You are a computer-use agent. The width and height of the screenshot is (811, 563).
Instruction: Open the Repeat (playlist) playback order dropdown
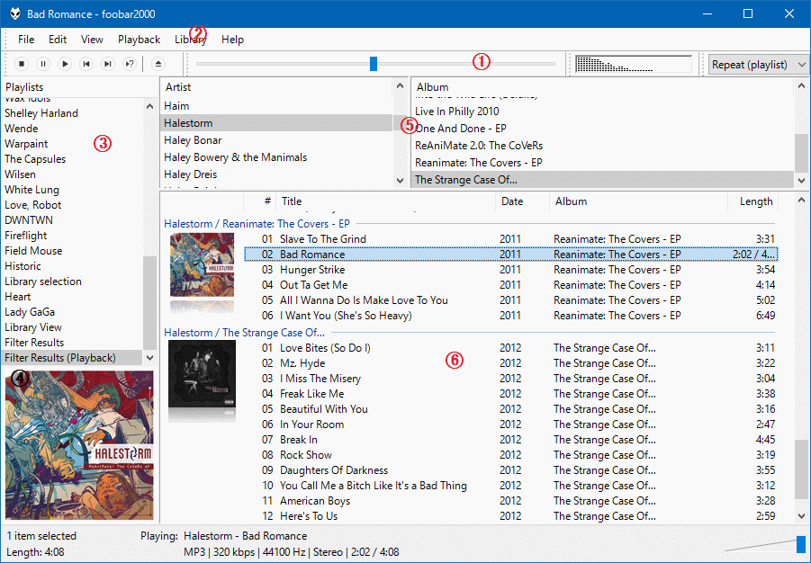[x=758, y=65]
